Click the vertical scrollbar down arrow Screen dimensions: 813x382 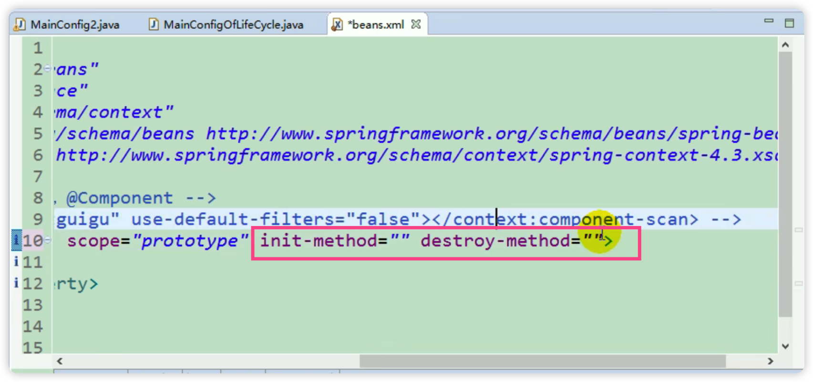click(785, 346)
